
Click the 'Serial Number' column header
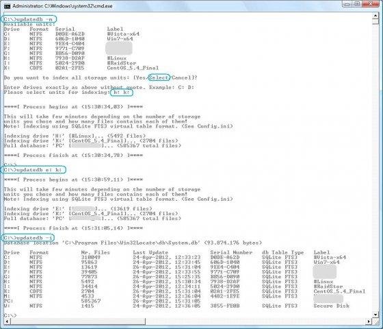tap(231, 252)
